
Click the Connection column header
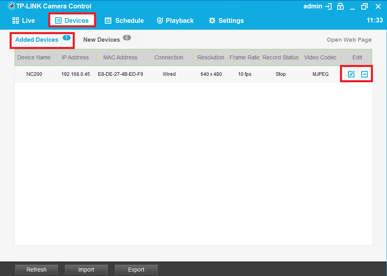(x=169, y=57)
